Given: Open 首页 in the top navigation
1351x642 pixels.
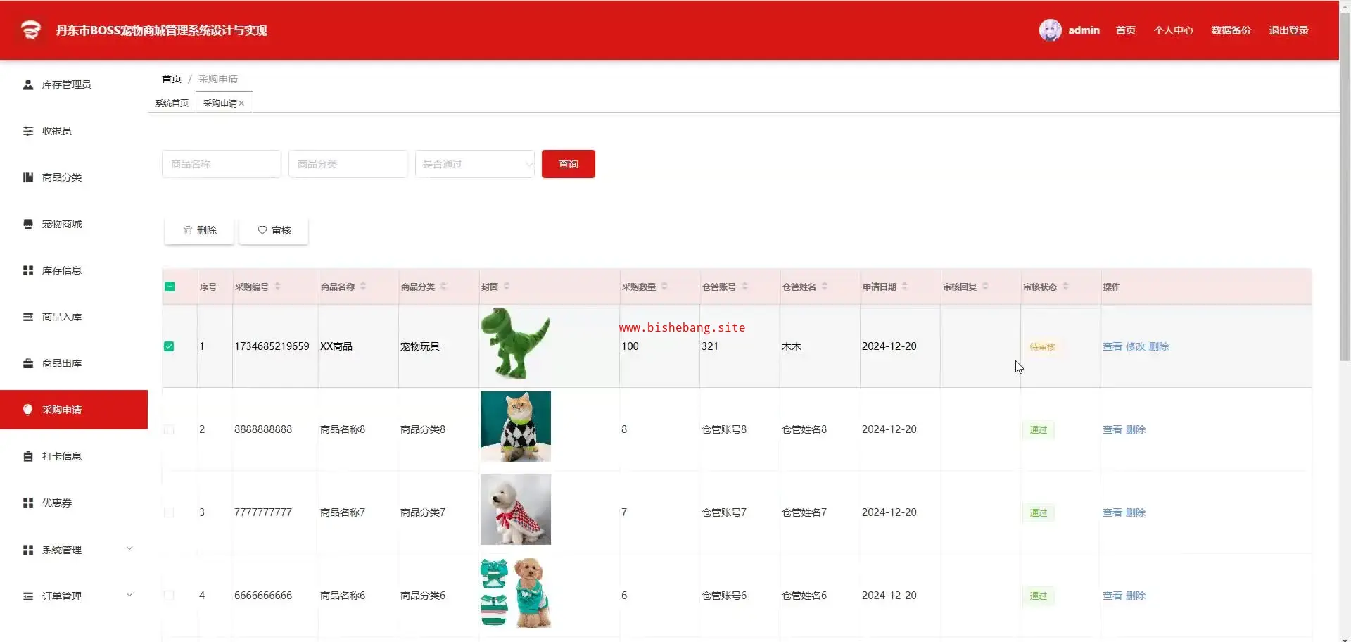Looking at the screenshot, I should coord(1126,30).
